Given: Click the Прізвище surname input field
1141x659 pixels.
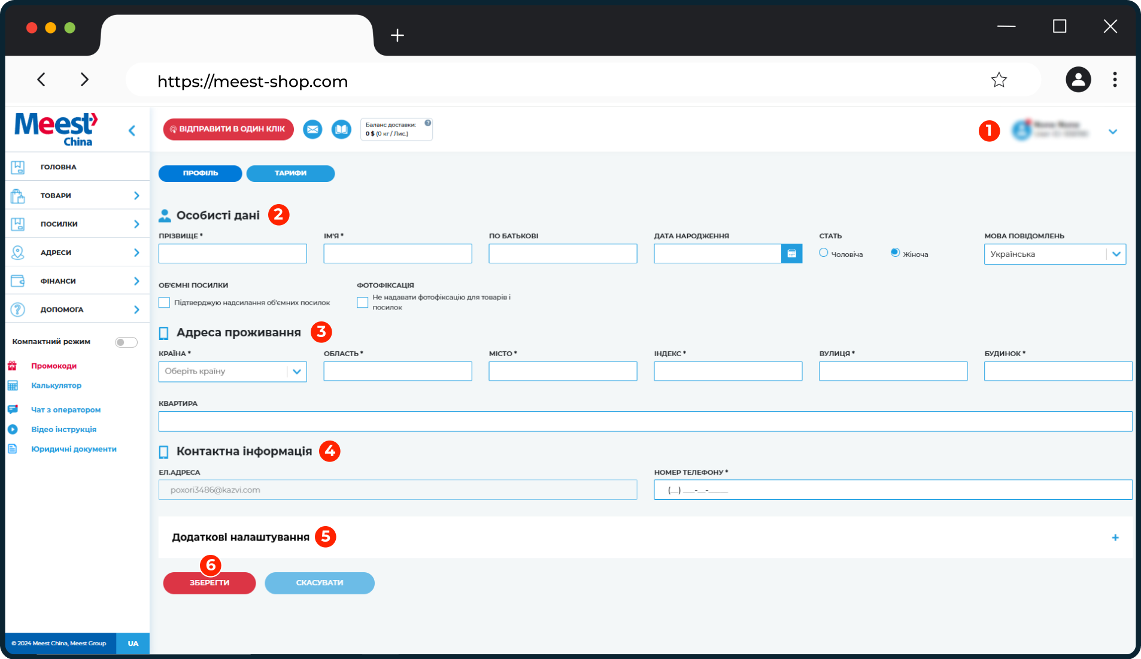Looking at the screenshot, I should click(233, 254).
